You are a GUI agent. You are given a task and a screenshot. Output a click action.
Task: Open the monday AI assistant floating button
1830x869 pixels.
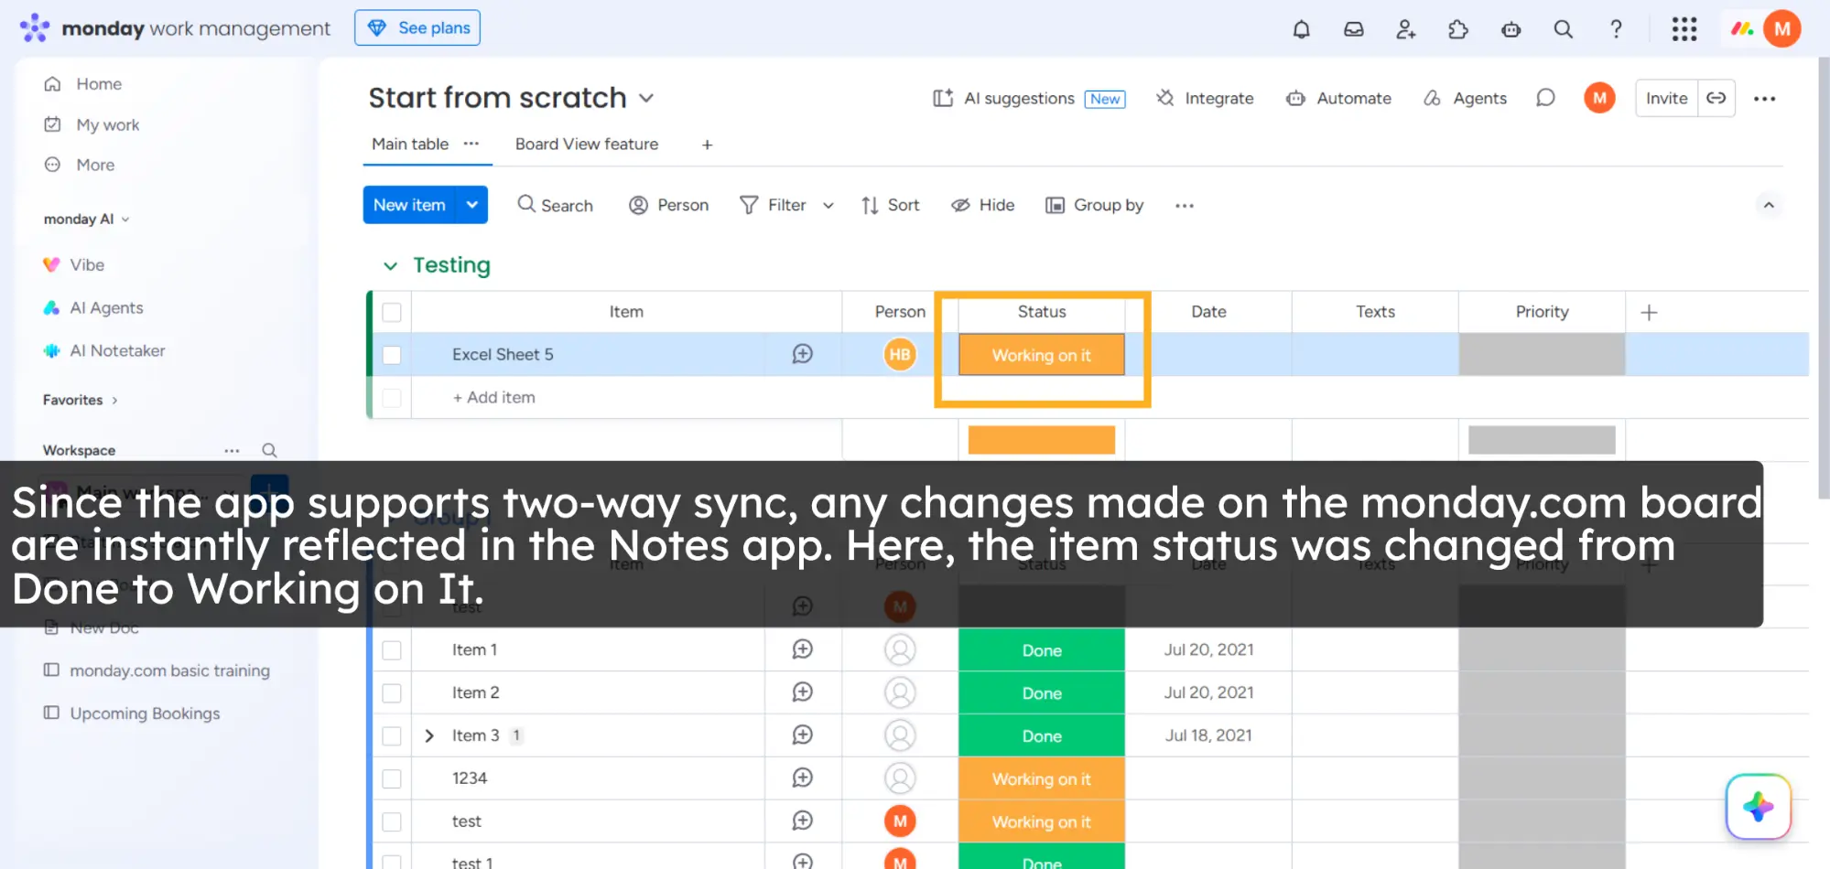[x=1758, y=807]
